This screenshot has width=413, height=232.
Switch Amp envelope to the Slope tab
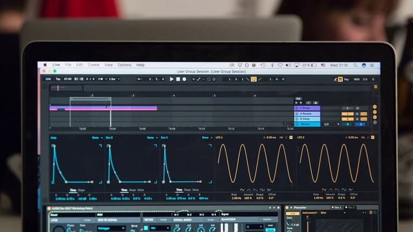tap(81, 190)
